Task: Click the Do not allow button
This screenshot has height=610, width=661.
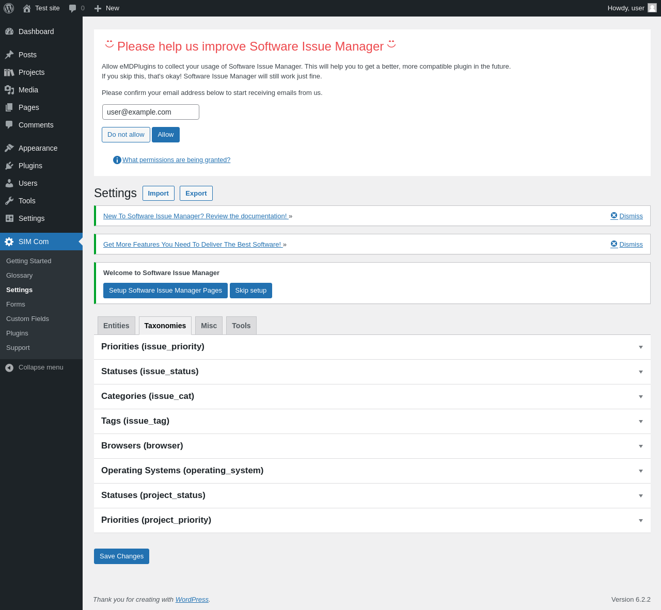Action: (x=126, y=135)
